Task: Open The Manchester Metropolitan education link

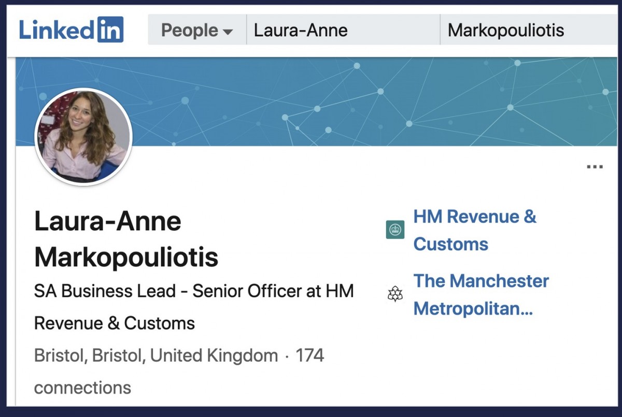Action: [x=481, y=295]
